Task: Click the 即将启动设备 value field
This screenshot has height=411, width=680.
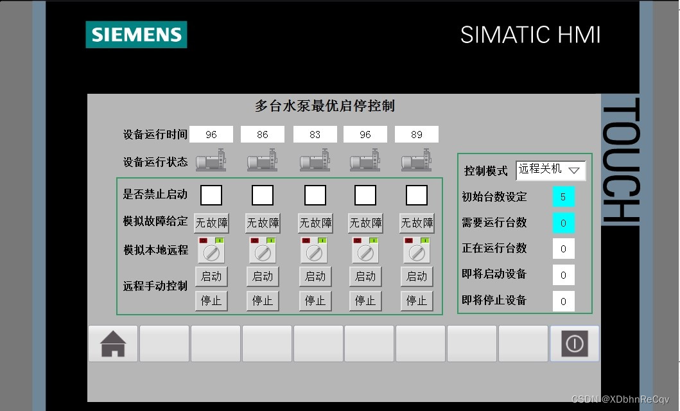Action: [x=563, y=275]
